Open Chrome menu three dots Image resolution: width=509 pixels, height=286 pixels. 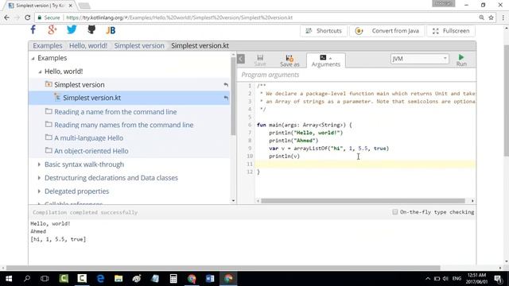pyautogui.click(x=503, y=17)
